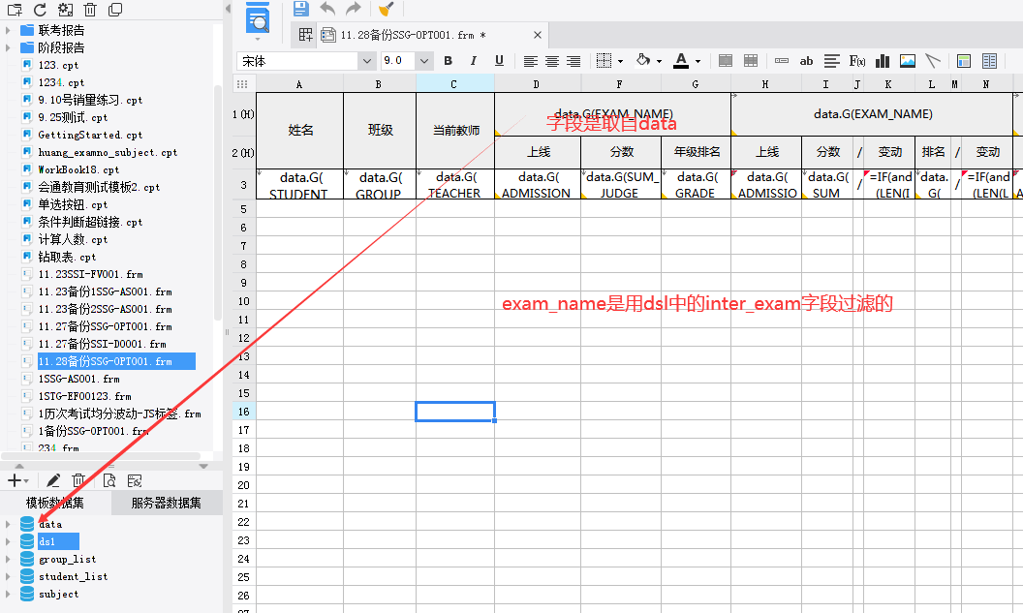
Task: Toggle underline formatting
Action: [499, 61]
